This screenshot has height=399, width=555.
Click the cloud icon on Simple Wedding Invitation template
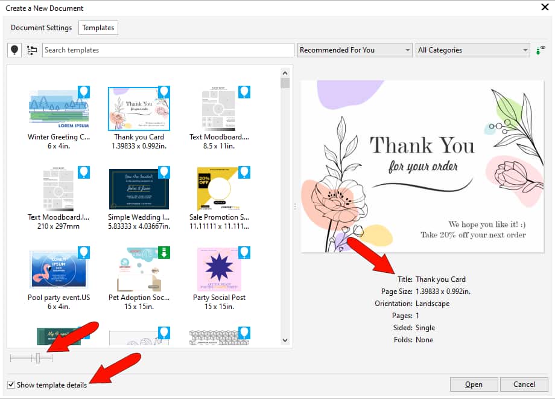click(x=163, y=172)
